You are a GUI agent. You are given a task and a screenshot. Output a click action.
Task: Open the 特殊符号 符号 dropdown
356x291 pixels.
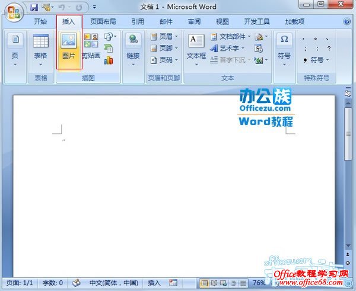(316, 60)
